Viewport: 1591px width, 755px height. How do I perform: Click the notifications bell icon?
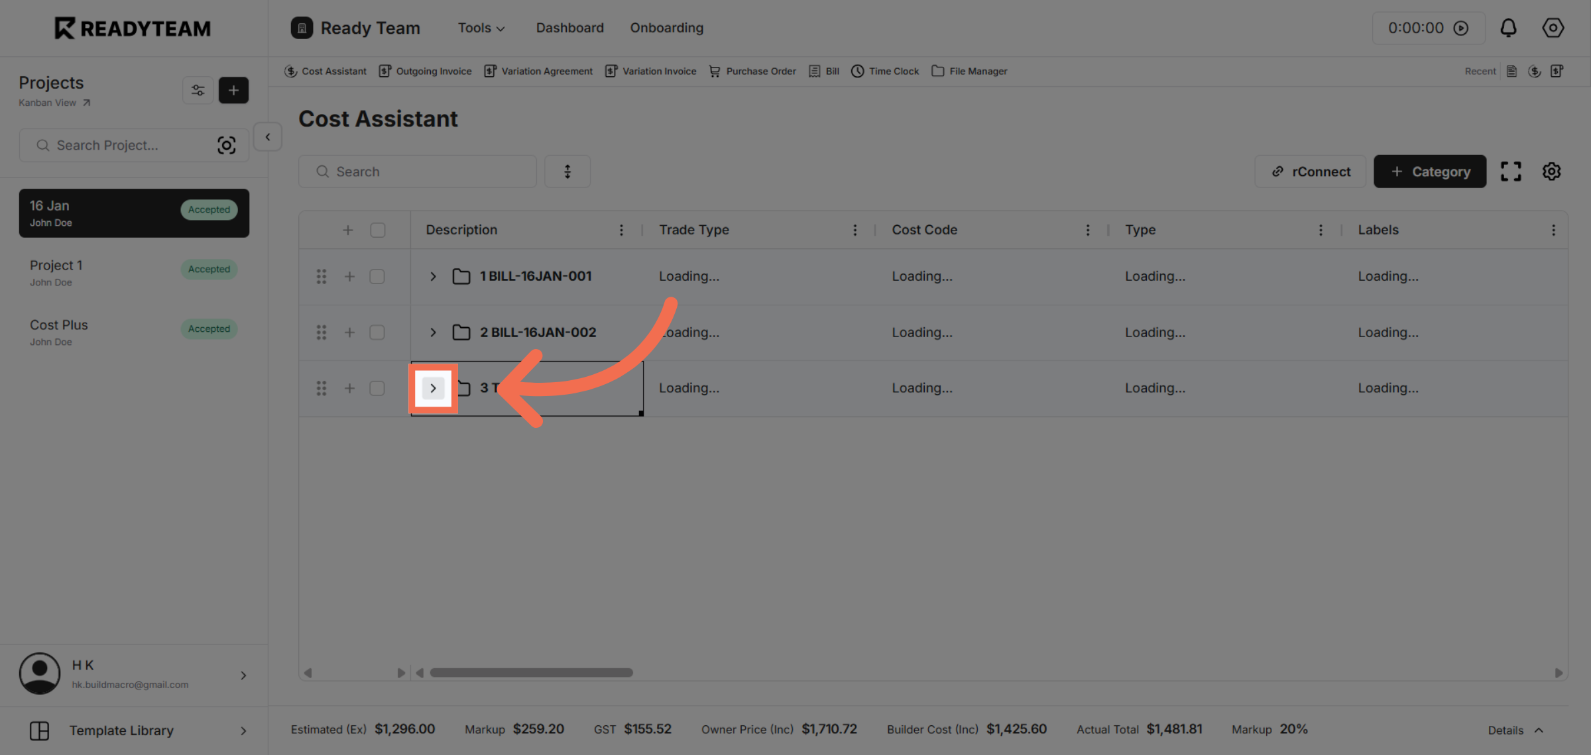coord(1508,28)
